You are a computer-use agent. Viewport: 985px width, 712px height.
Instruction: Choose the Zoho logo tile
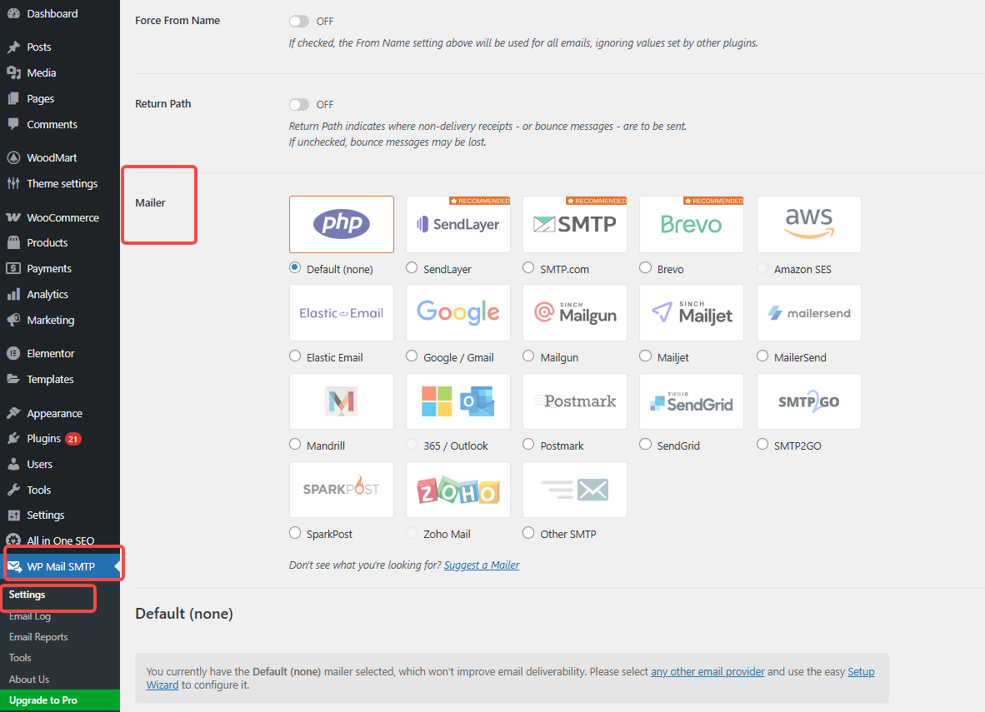[x=457, y=490]
